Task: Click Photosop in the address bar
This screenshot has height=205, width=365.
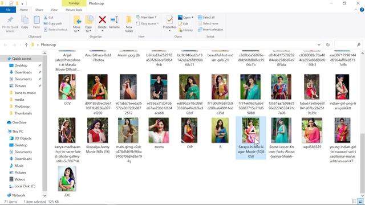Action: (48, 45)
